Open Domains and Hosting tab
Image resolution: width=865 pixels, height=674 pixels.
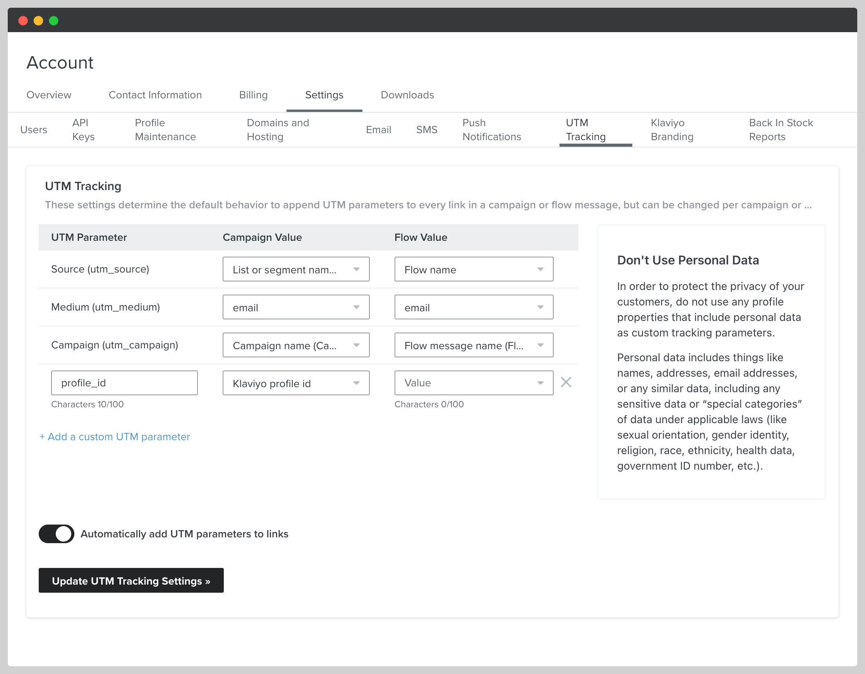click(278, 129)
